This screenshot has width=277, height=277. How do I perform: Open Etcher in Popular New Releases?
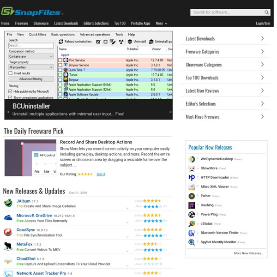(205, 196)
